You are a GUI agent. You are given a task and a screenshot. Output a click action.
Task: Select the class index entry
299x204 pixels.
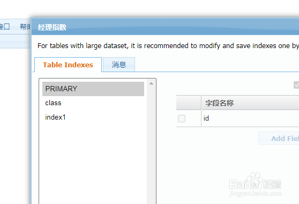93,103
